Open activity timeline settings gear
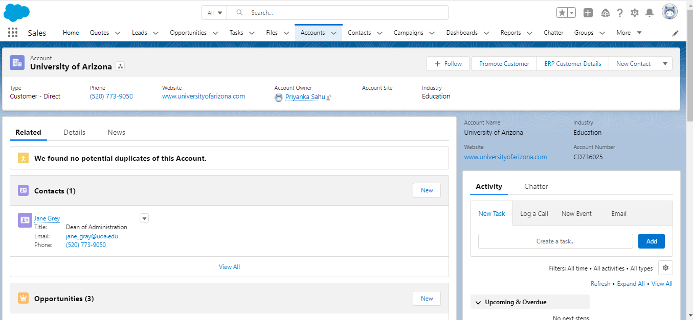The image size is (693, 320). pos(665,268)
